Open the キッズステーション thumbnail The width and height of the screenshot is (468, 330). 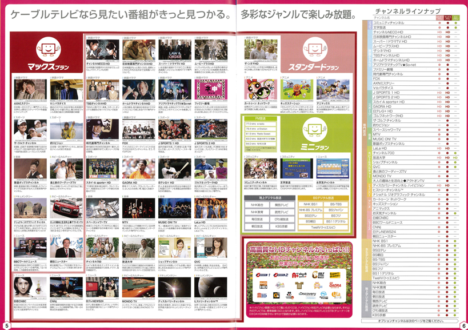pos(297,89)
